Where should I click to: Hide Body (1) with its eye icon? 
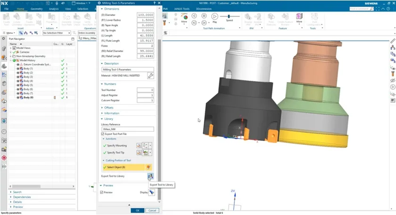coord(18,69)
